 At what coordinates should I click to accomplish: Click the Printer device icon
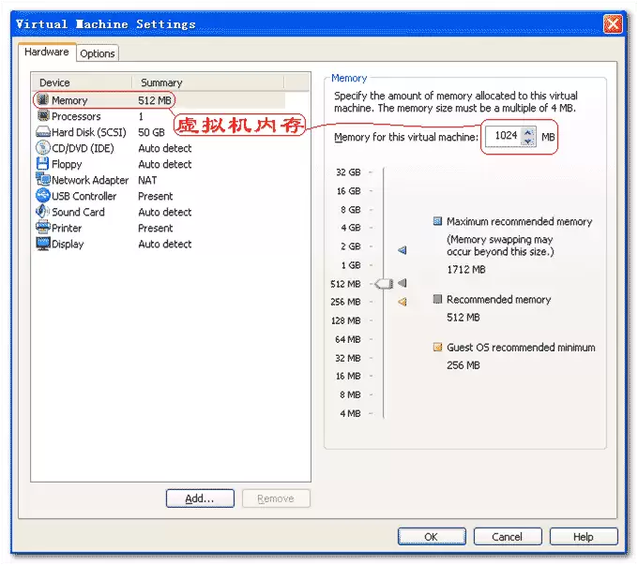point(43,228)
